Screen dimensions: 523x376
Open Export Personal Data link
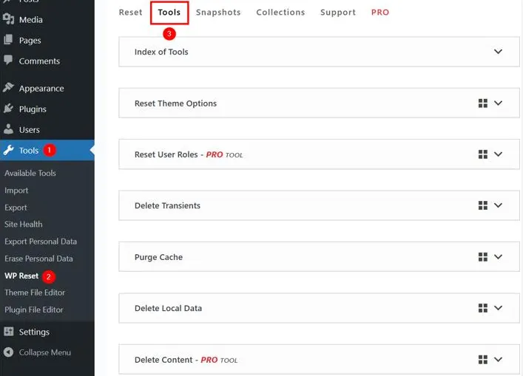41,242
